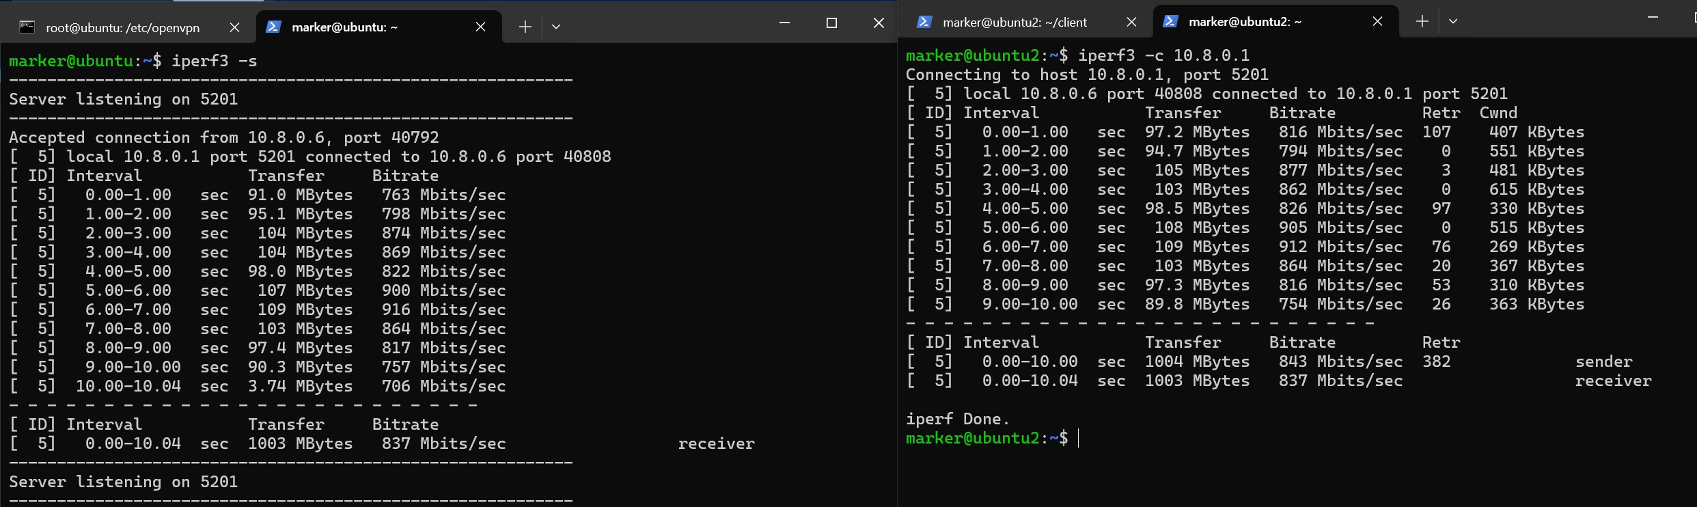Minimize the left terminal window
Viewport: 1697px width, 507px height.
point(784,23)
